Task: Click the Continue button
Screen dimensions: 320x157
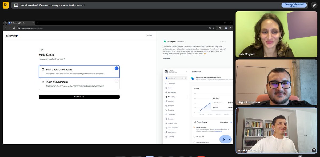Action: (x=79, y=97)
